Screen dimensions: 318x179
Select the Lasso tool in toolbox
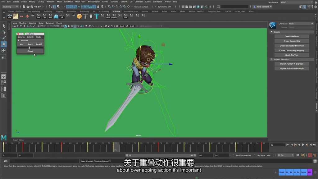point(4,32)
